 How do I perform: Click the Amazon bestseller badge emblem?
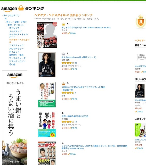141,22
